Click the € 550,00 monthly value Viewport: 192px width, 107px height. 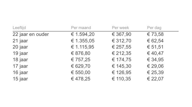(x=80, y=73)
